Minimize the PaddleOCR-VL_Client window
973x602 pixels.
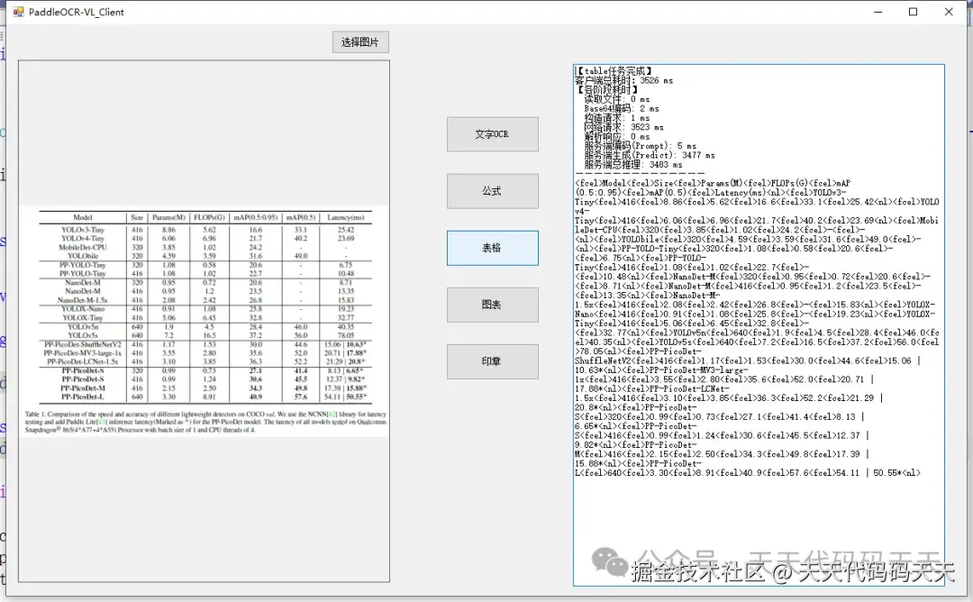tap(878, 12)
